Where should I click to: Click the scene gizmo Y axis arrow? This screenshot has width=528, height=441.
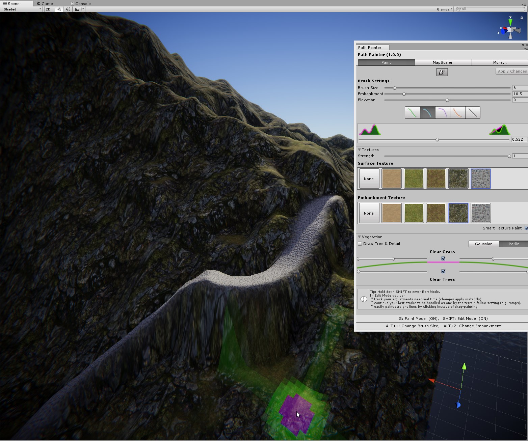click(x=510, y=23)
